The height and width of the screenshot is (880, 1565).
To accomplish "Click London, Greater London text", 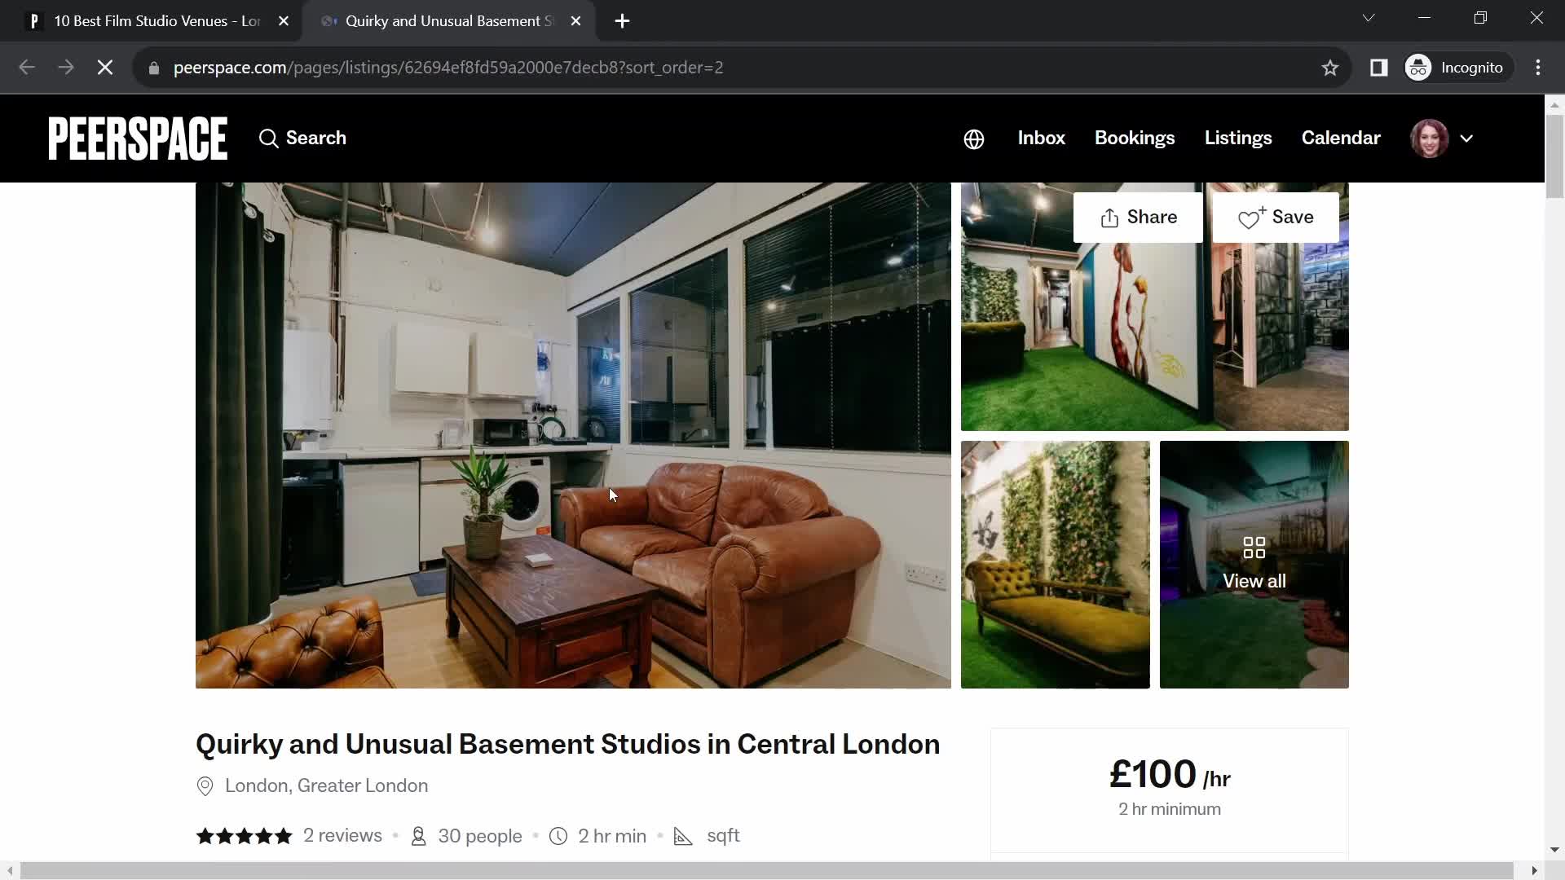I will click(x=326, y=786).
